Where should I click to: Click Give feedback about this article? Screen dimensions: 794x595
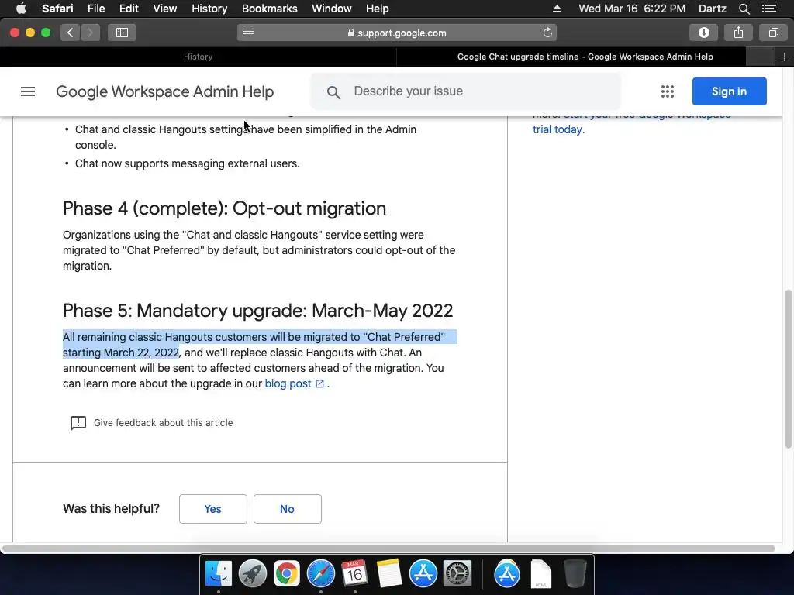[x=163, y=423]
